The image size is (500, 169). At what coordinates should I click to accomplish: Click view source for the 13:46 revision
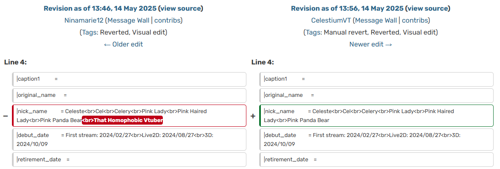tap(180, 8)
